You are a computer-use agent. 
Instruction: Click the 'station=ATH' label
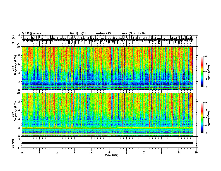pos(104,34)
